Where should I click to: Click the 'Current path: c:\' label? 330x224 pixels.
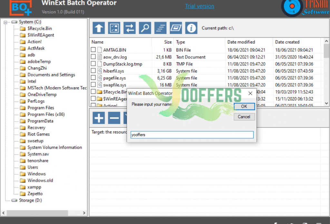pos(218,28)
